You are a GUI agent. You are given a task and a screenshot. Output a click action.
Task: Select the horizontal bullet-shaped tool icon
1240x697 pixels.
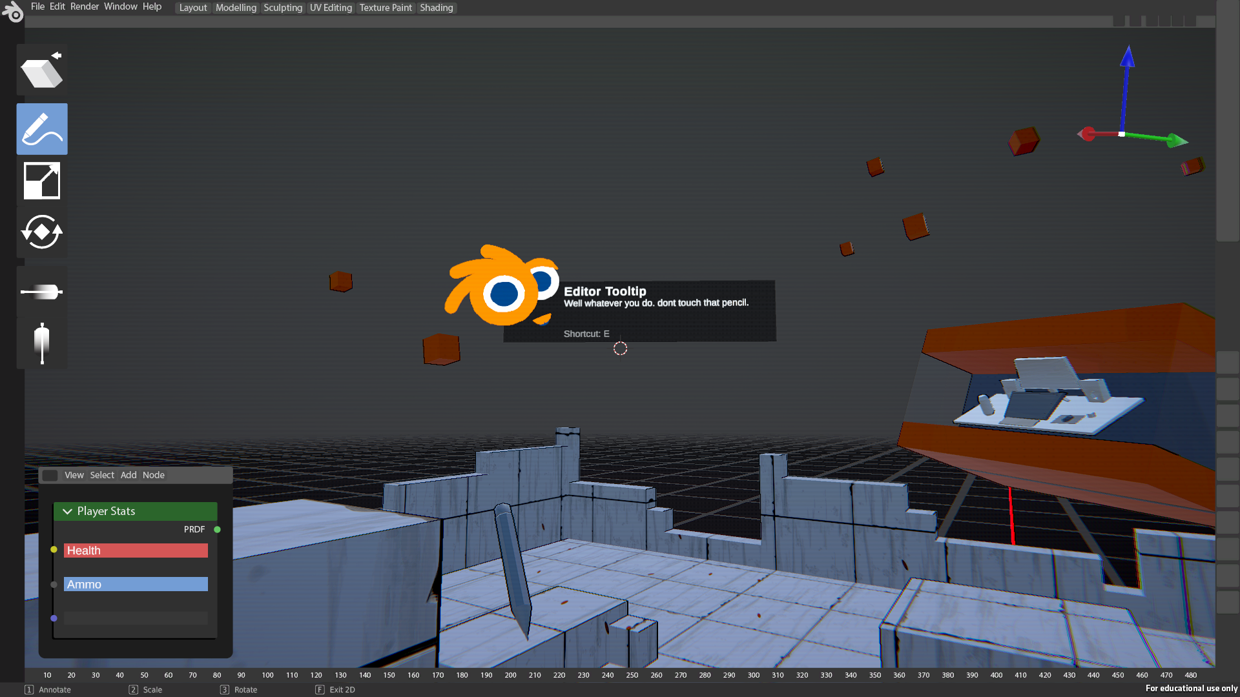click(42, 292)
